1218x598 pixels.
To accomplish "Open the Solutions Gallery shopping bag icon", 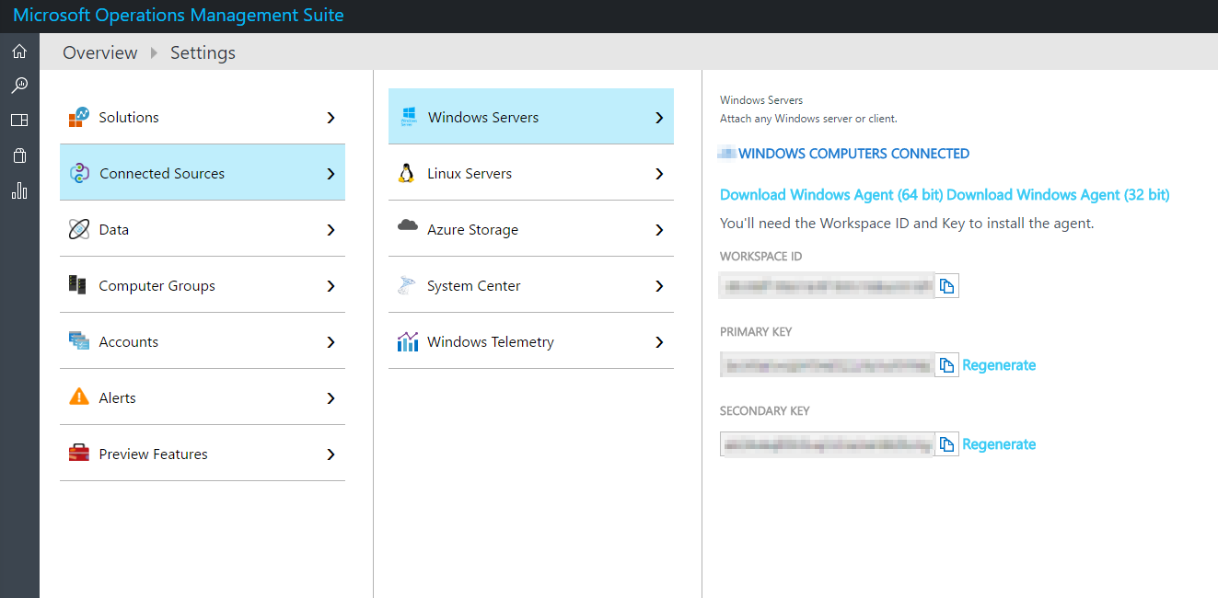I will click(x=18, y=155).
